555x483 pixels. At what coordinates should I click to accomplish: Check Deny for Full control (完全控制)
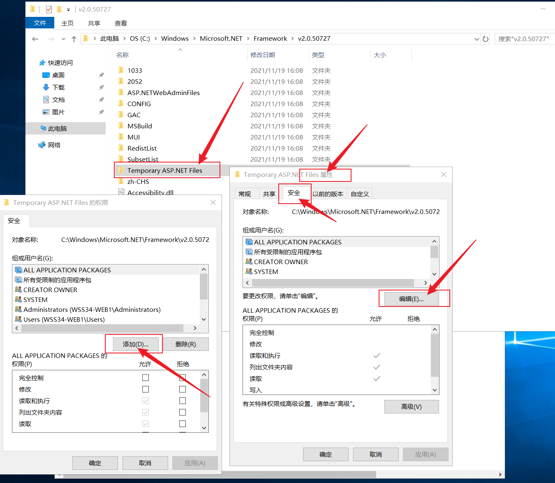click(183, 378)
